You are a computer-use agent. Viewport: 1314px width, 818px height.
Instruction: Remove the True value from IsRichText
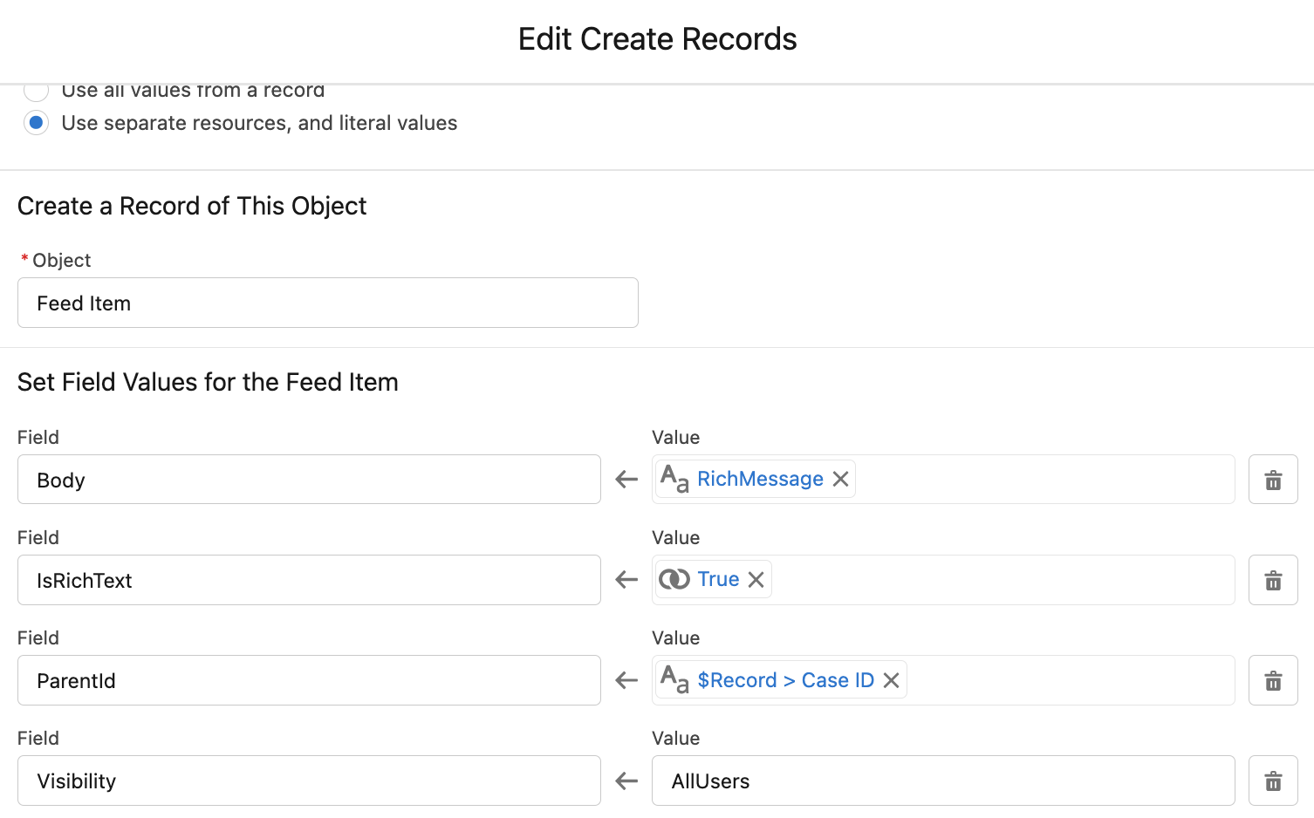point(756,579)
